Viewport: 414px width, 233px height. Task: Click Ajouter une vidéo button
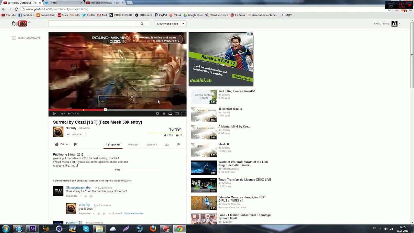[168, 24]
